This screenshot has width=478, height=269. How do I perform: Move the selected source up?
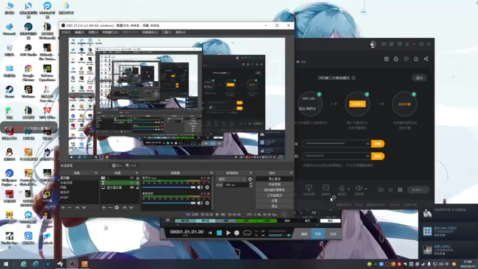125,207
